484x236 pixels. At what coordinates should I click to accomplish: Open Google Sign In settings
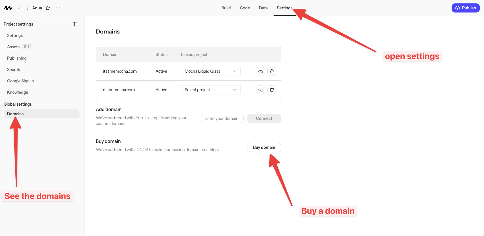[20, 81]
